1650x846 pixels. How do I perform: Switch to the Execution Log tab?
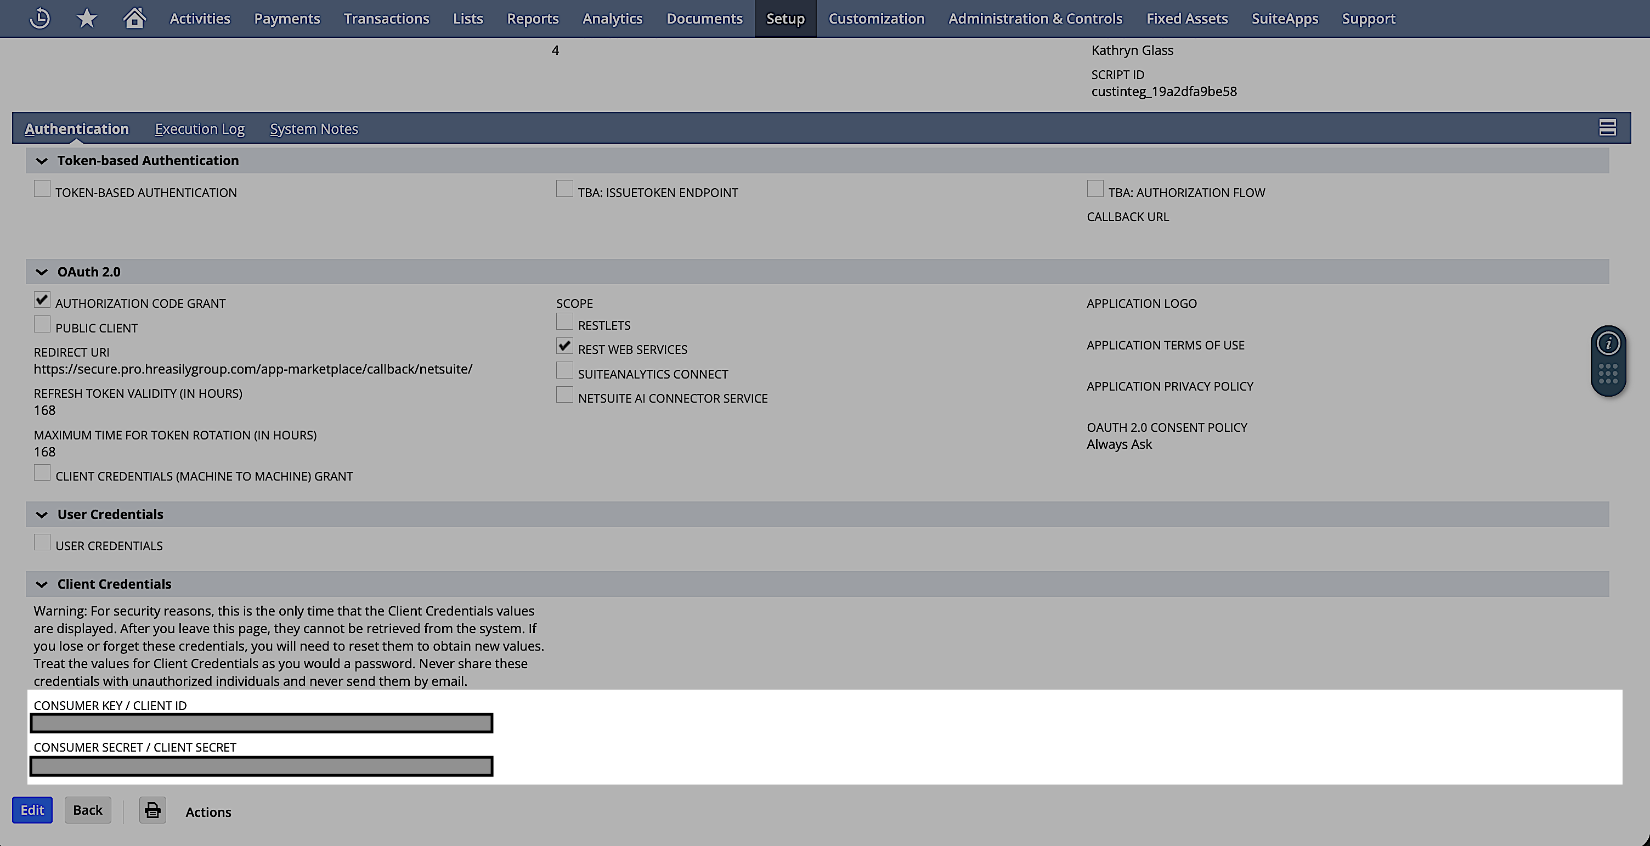pos(200,129)
